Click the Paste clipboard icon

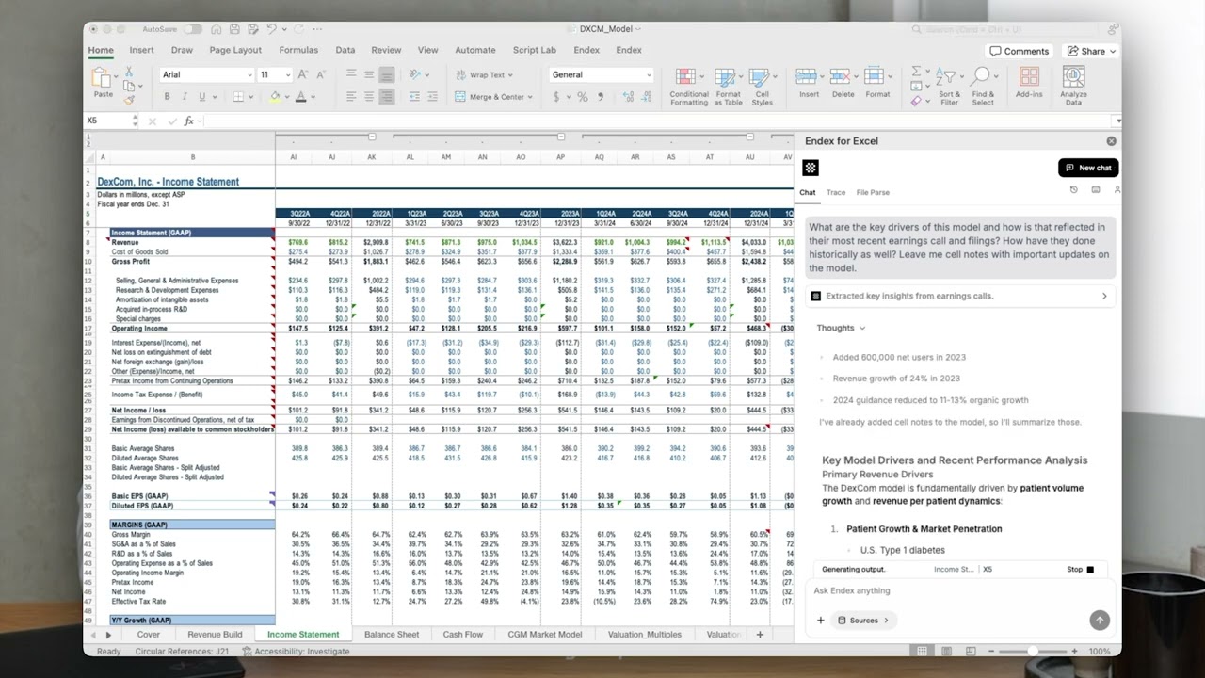[103, 78]
